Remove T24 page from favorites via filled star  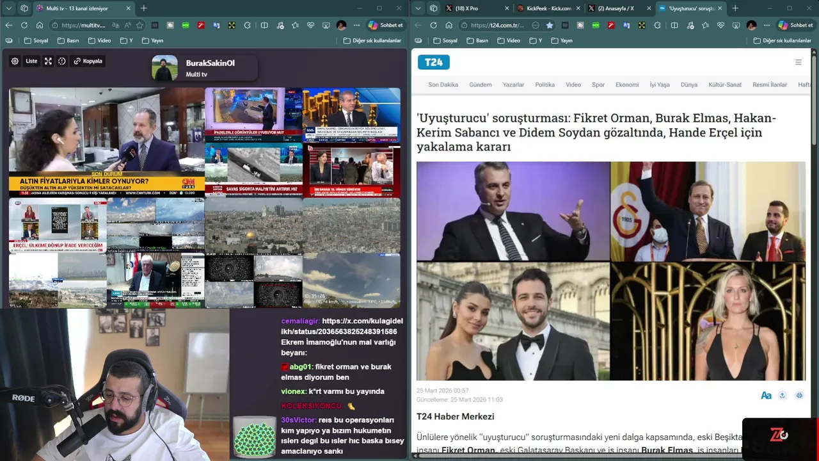coord(550,25)
